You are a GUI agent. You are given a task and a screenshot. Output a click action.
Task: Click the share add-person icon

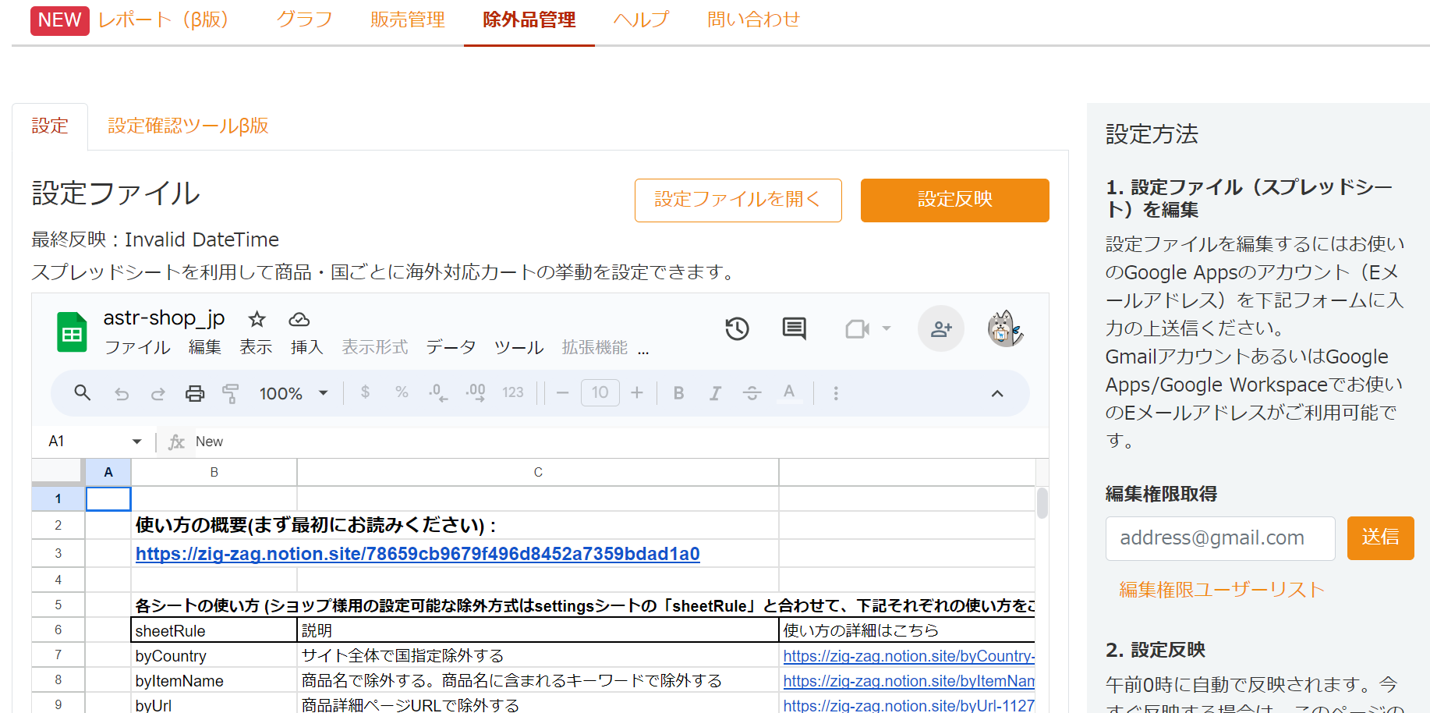click(x=941, y=328)
